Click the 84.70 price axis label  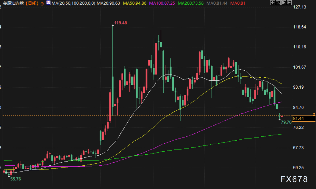(299, 107)
